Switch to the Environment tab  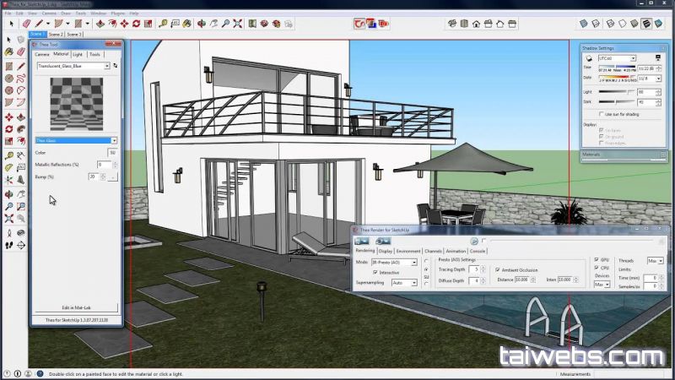click(408, 251)
